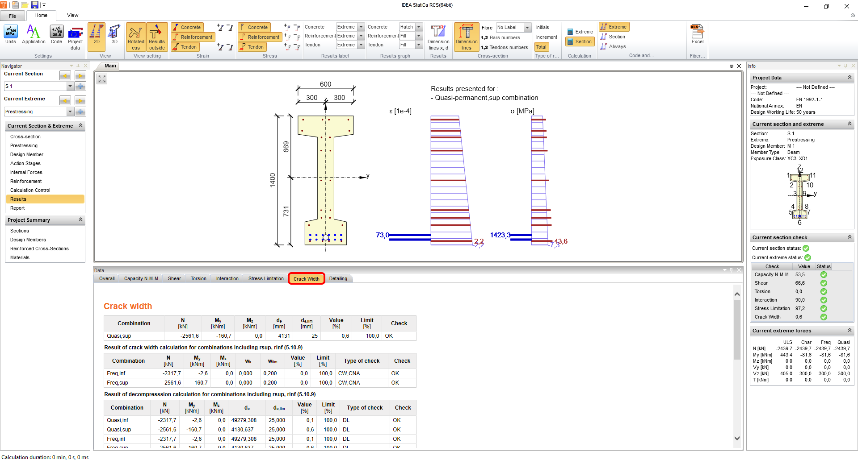Toggle Dimension lines in cross-section
This screenshot has width=858, height=464.
pyautogui.click(x=466, y=37)
